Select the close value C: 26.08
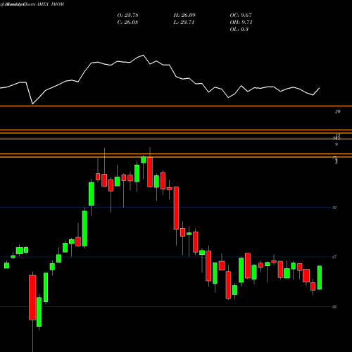 pos(127,23)
